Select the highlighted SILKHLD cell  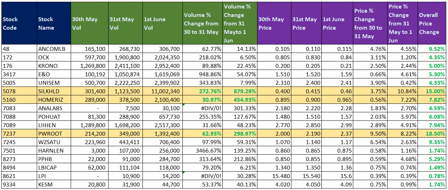coord(54,91)
